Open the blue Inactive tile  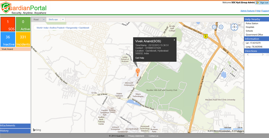(8, 39)
